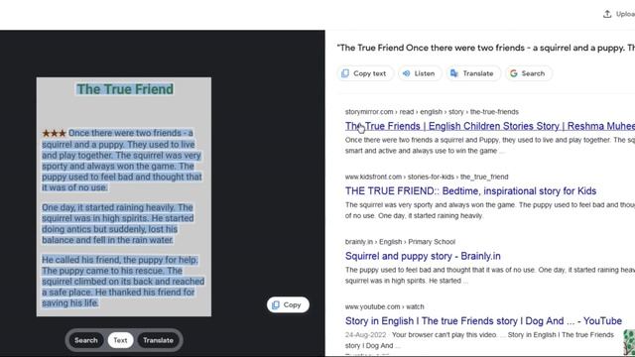This screenshot has width=635, height=357.
Task: Click the Google G logo icon
Action: coord(514,73)
